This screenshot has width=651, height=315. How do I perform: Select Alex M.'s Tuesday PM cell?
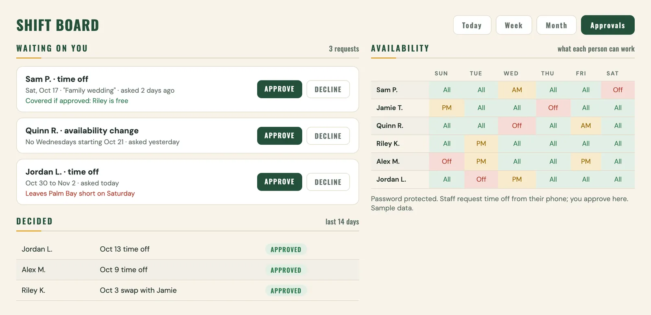point(481,161)
